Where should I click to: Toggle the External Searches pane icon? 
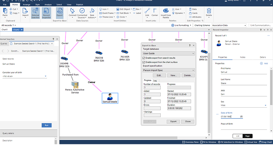coord(35,13)
